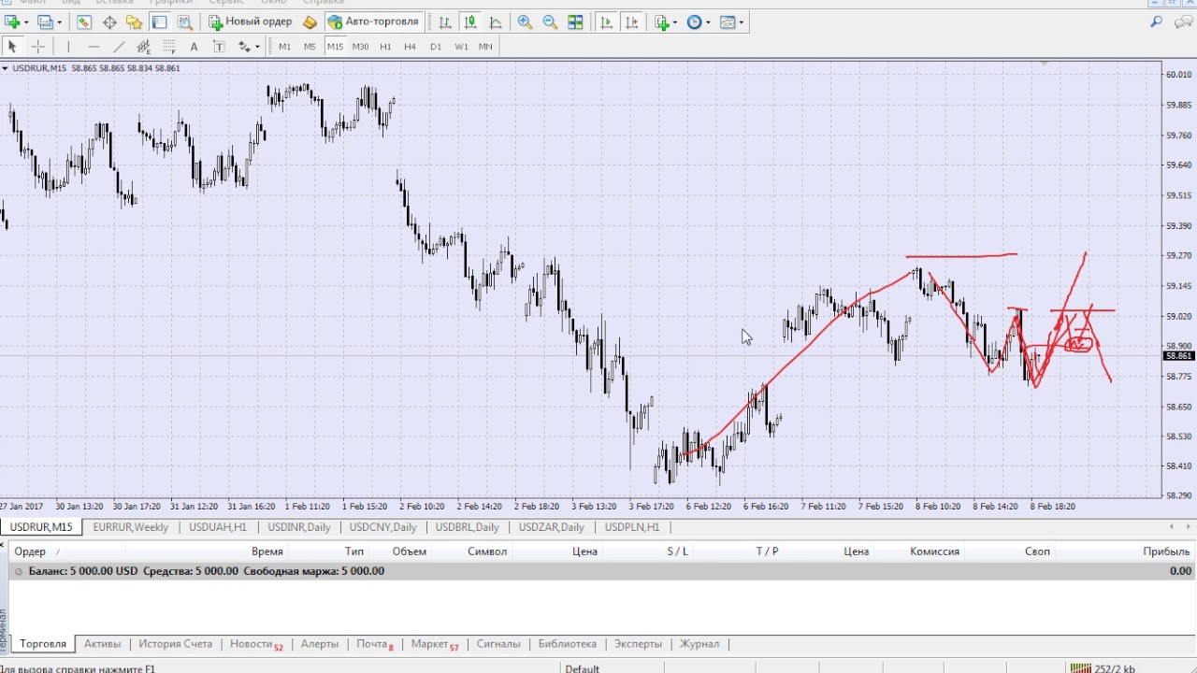Image resolution: width=1197 pixels, height=673 pixels.
Task: Select the horizontal line tool
Action: 94,46
